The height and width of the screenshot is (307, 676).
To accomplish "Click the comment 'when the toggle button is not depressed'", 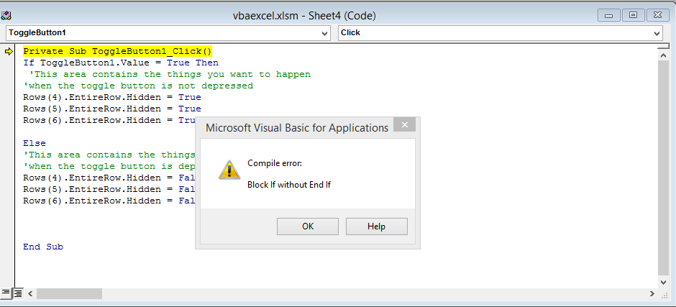I will coord(138,86).
